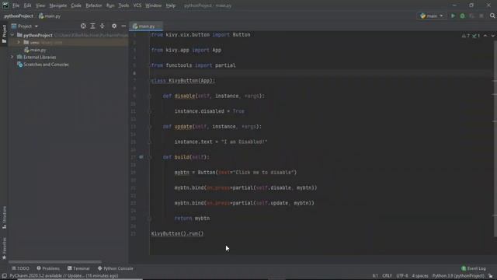Open the Refactor menu
The height and width of the screenshot is (280, 497).
(x=94, y=5)
